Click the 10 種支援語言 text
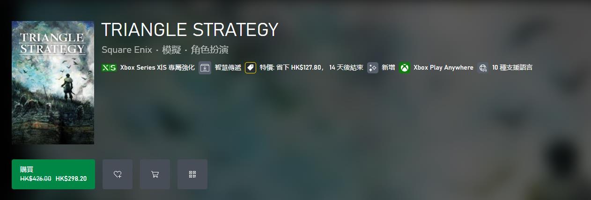591x200 pixels. [x=512, y=68]
